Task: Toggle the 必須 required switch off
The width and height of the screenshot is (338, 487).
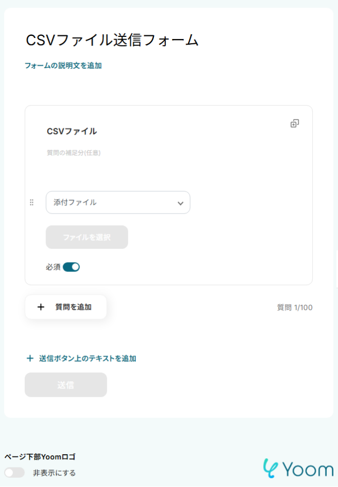Action: [71, 267]
